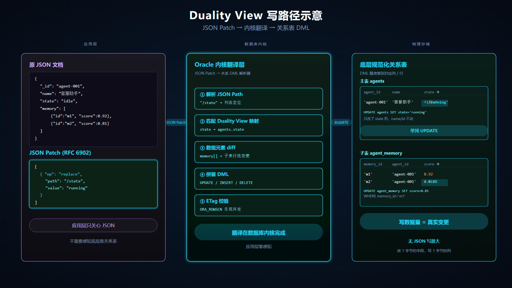Click subtitle JSON Patch → 内核翻译 → 关系表 DML
The width and height of the screenshot is (512, 288).
coord(256,28)
